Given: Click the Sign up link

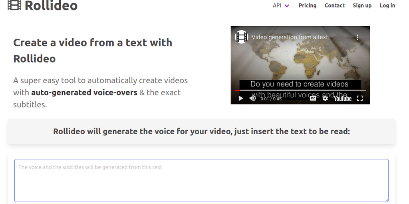Looking at the screenshot, I should click(x=362, y=6).
